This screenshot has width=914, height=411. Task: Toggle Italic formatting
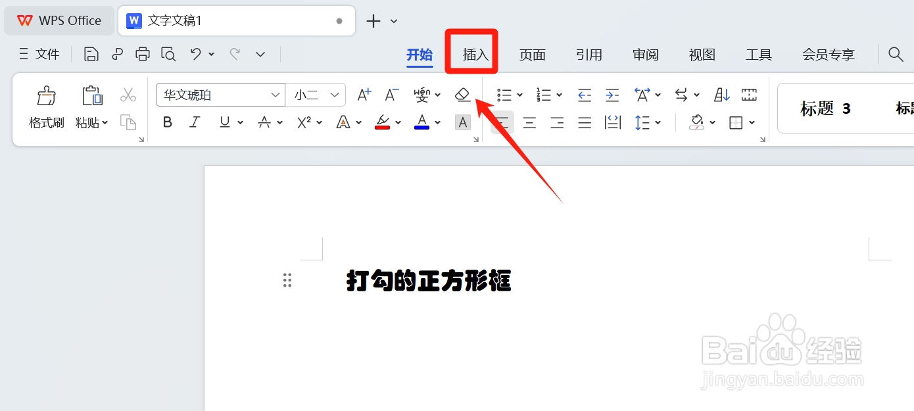tap(194, 122)
